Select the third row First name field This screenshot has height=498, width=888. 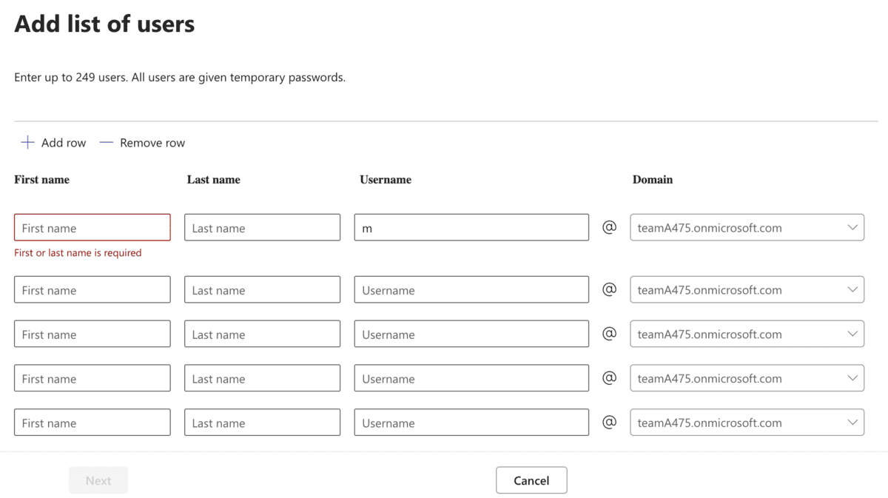point(92,334)
